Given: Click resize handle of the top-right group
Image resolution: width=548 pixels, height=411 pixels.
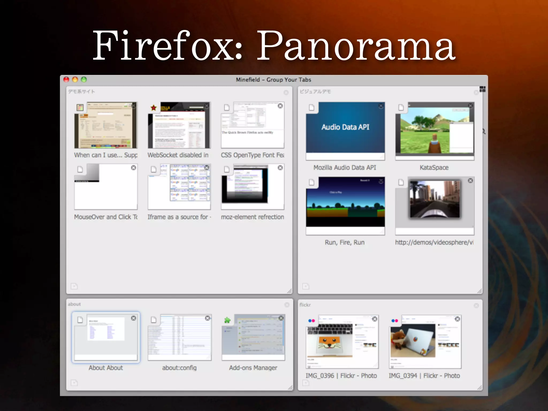Looking at the screenshot, I should pos(479,291).
